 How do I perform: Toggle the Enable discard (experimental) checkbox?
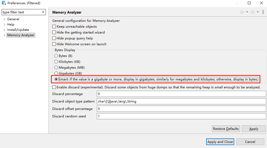tap(54, 87)
